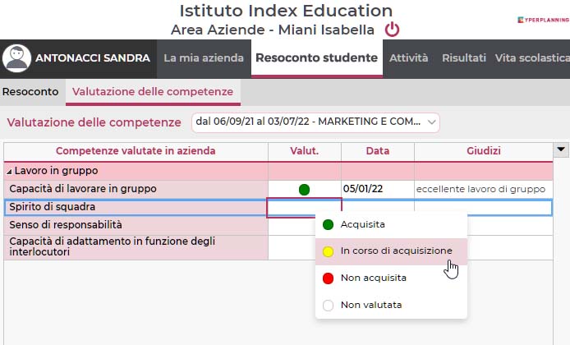Select the Valutazione delle competenze sub-tab
This screenshot has width=570, height=345.
tap(153, 92)
